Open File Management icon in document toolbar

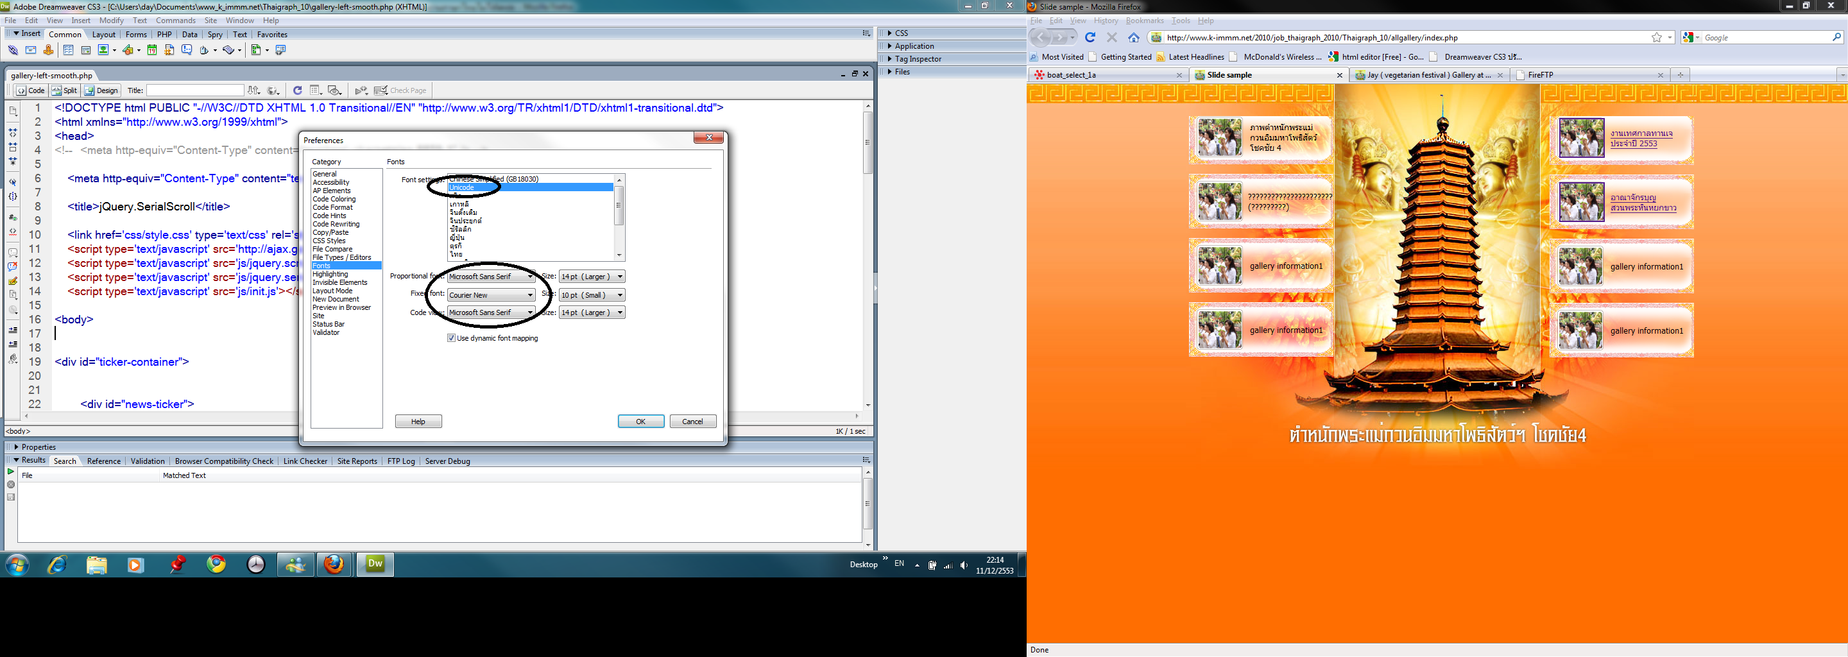[x=254, y=90]
